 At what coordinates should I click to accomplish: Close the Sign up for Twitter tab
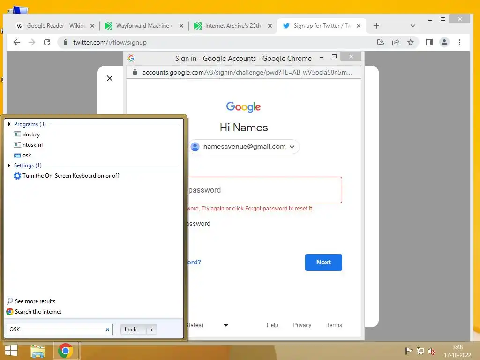tap(359, 26)
